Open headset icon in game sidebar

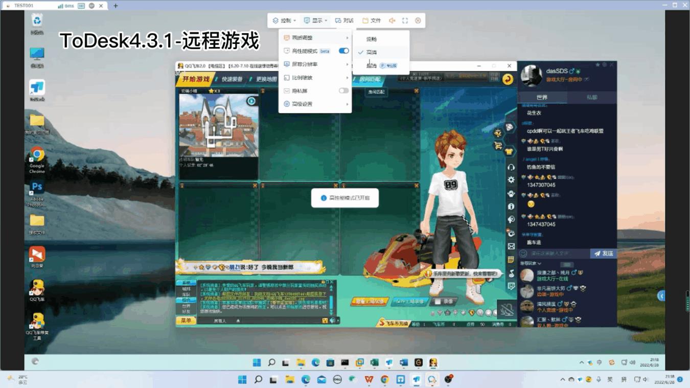[511, 167]
